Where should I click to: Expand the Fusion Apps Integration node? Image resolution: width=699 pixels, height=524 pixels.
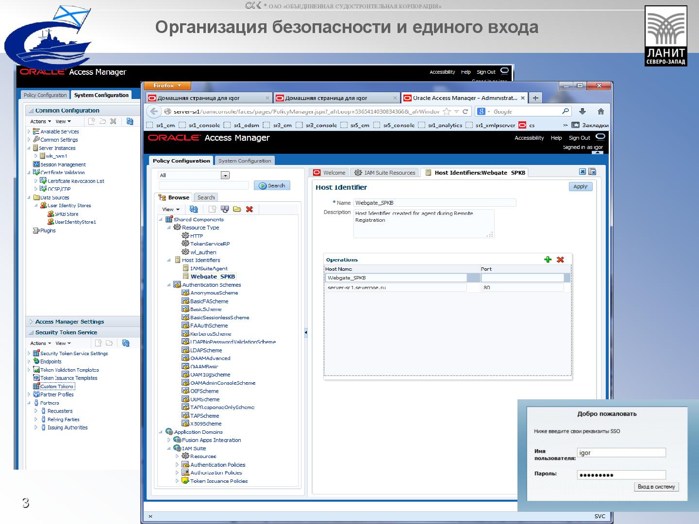[x=169, y=440]
